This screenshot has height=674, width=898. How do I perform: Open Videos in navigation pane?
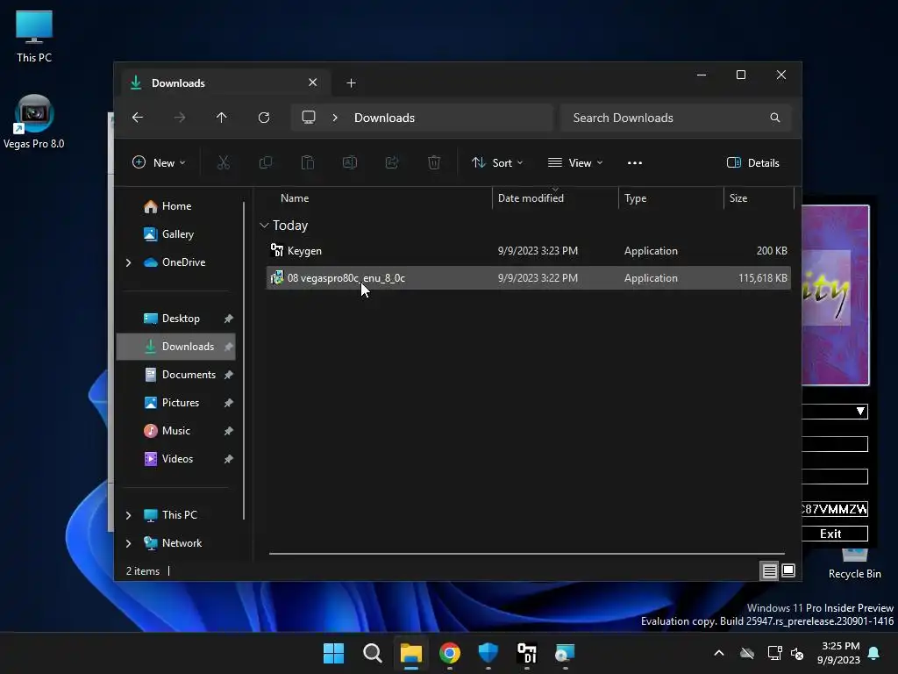[x=177, y=459]
